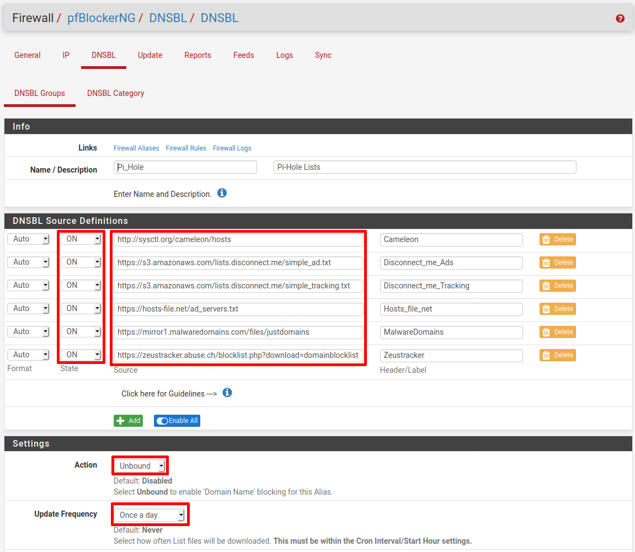Click the sysctl.org cameleon hosts source field

[238, 239]
